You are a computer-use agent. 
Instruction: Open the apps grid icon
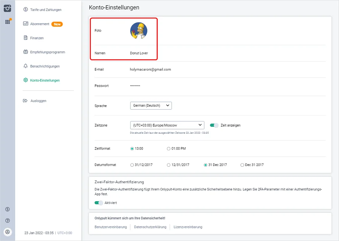coord(8,22)
